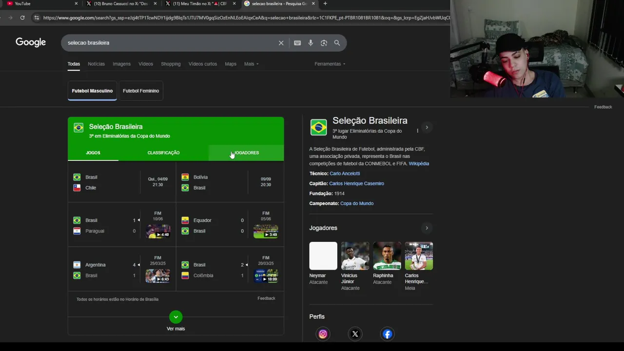
Task: Open the Ferramentas dropdown
Action: point(330,64)
